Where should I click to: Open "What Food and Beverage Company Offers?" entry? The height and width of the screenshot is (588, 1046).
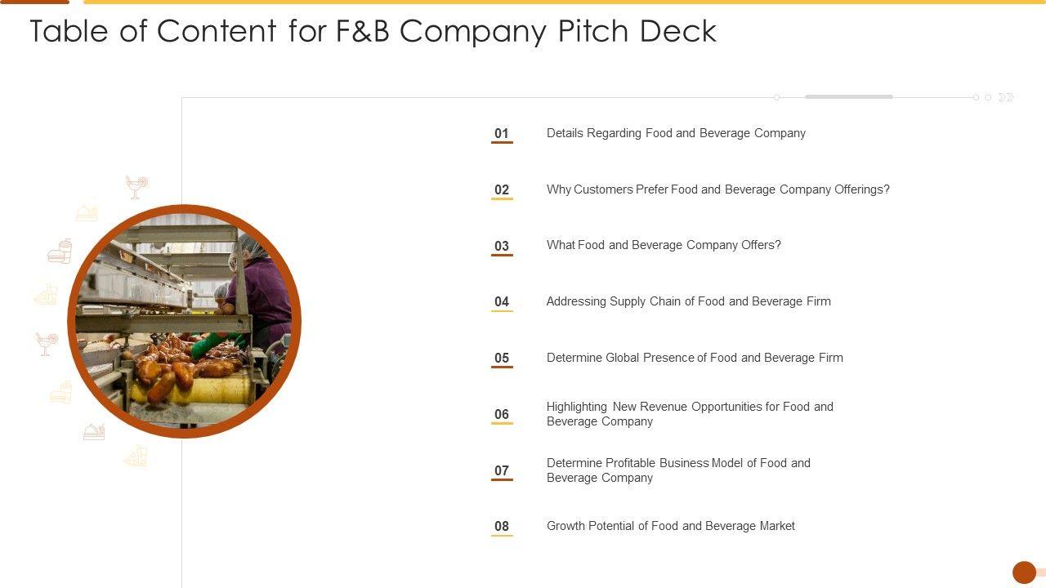tap(664, 245)
